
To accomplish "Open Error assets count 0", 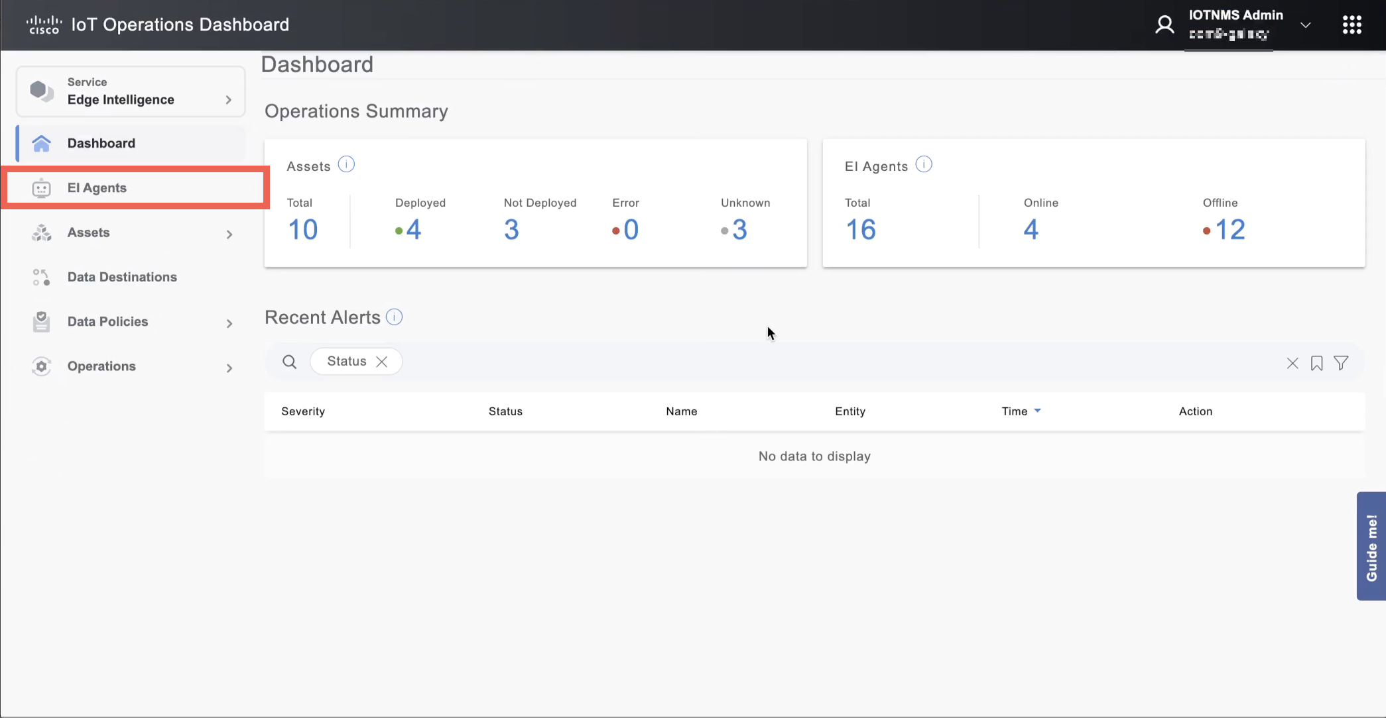I will 631,230.
